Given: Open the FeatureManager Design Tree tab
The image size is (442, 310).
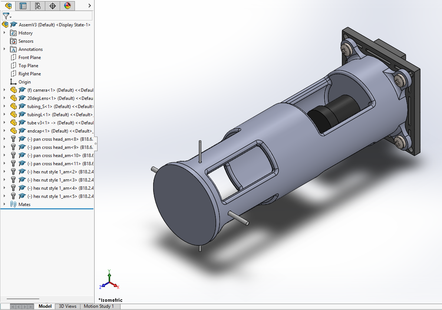Looking at the screenshot, I should click(x=8, y=6).
